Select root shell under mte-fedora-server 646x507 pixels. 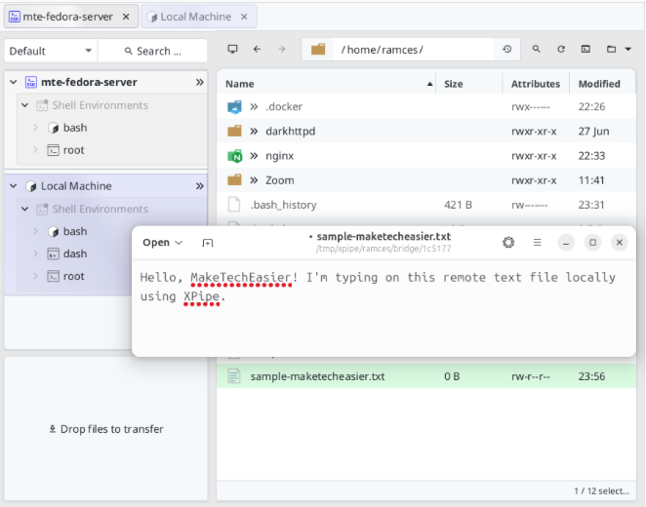74,150
